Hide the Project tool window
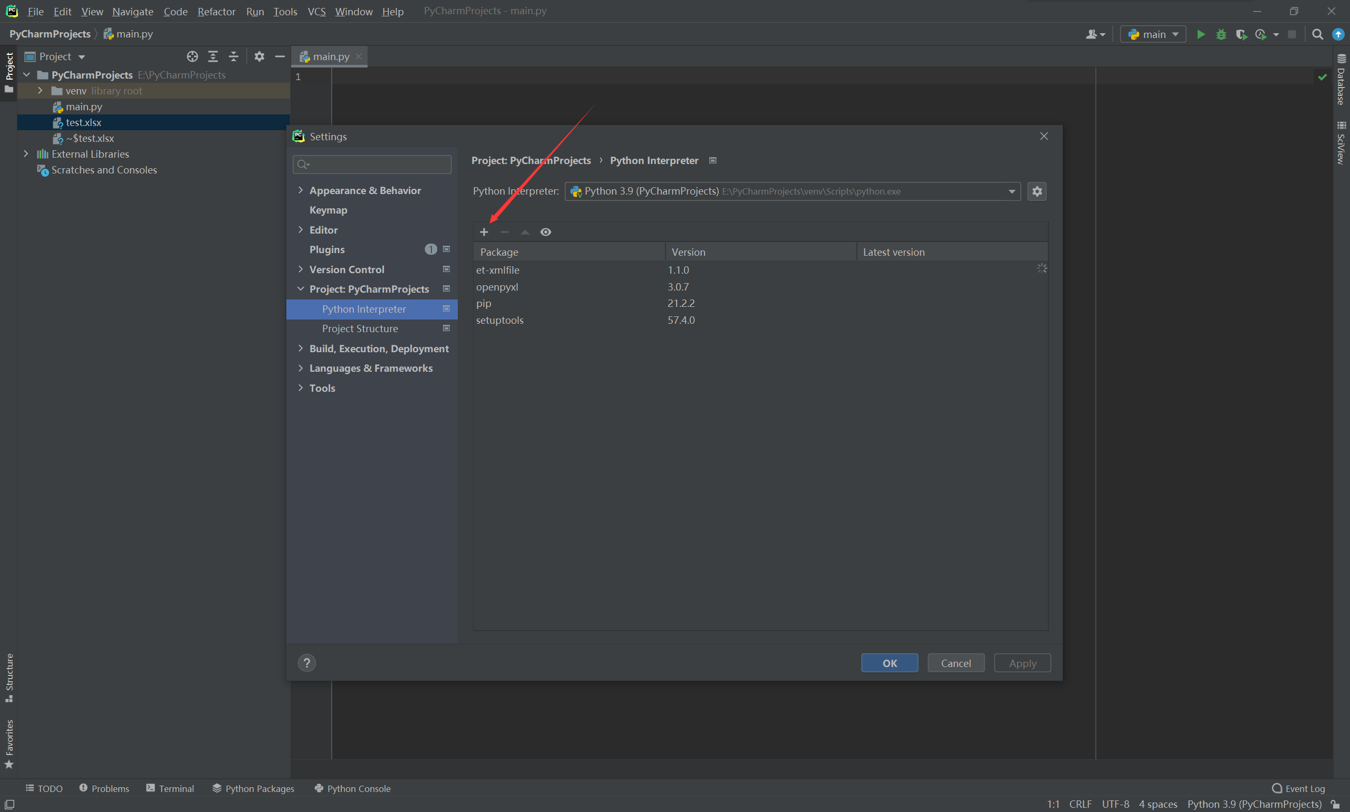 pos(279,56)
